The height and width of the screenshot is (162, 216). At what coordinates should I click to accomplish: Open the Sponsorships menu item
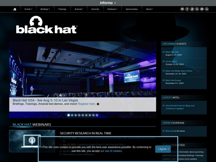point(131,9)
